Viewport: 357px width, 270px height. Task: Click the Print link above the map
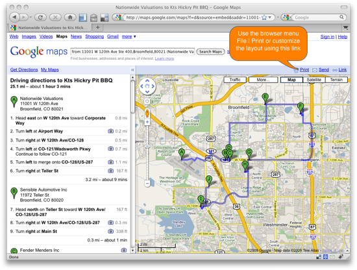[304, 69]
